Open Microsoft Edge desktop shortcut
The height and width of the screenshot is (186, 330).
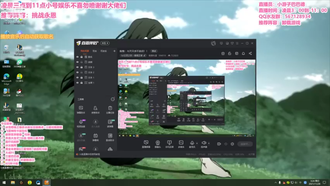(7, 79)
